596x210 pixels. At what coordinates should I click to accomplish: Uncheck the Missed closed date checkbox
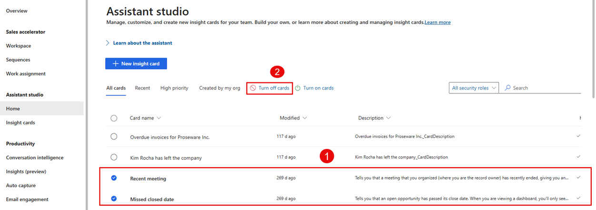tap(114, 199)
